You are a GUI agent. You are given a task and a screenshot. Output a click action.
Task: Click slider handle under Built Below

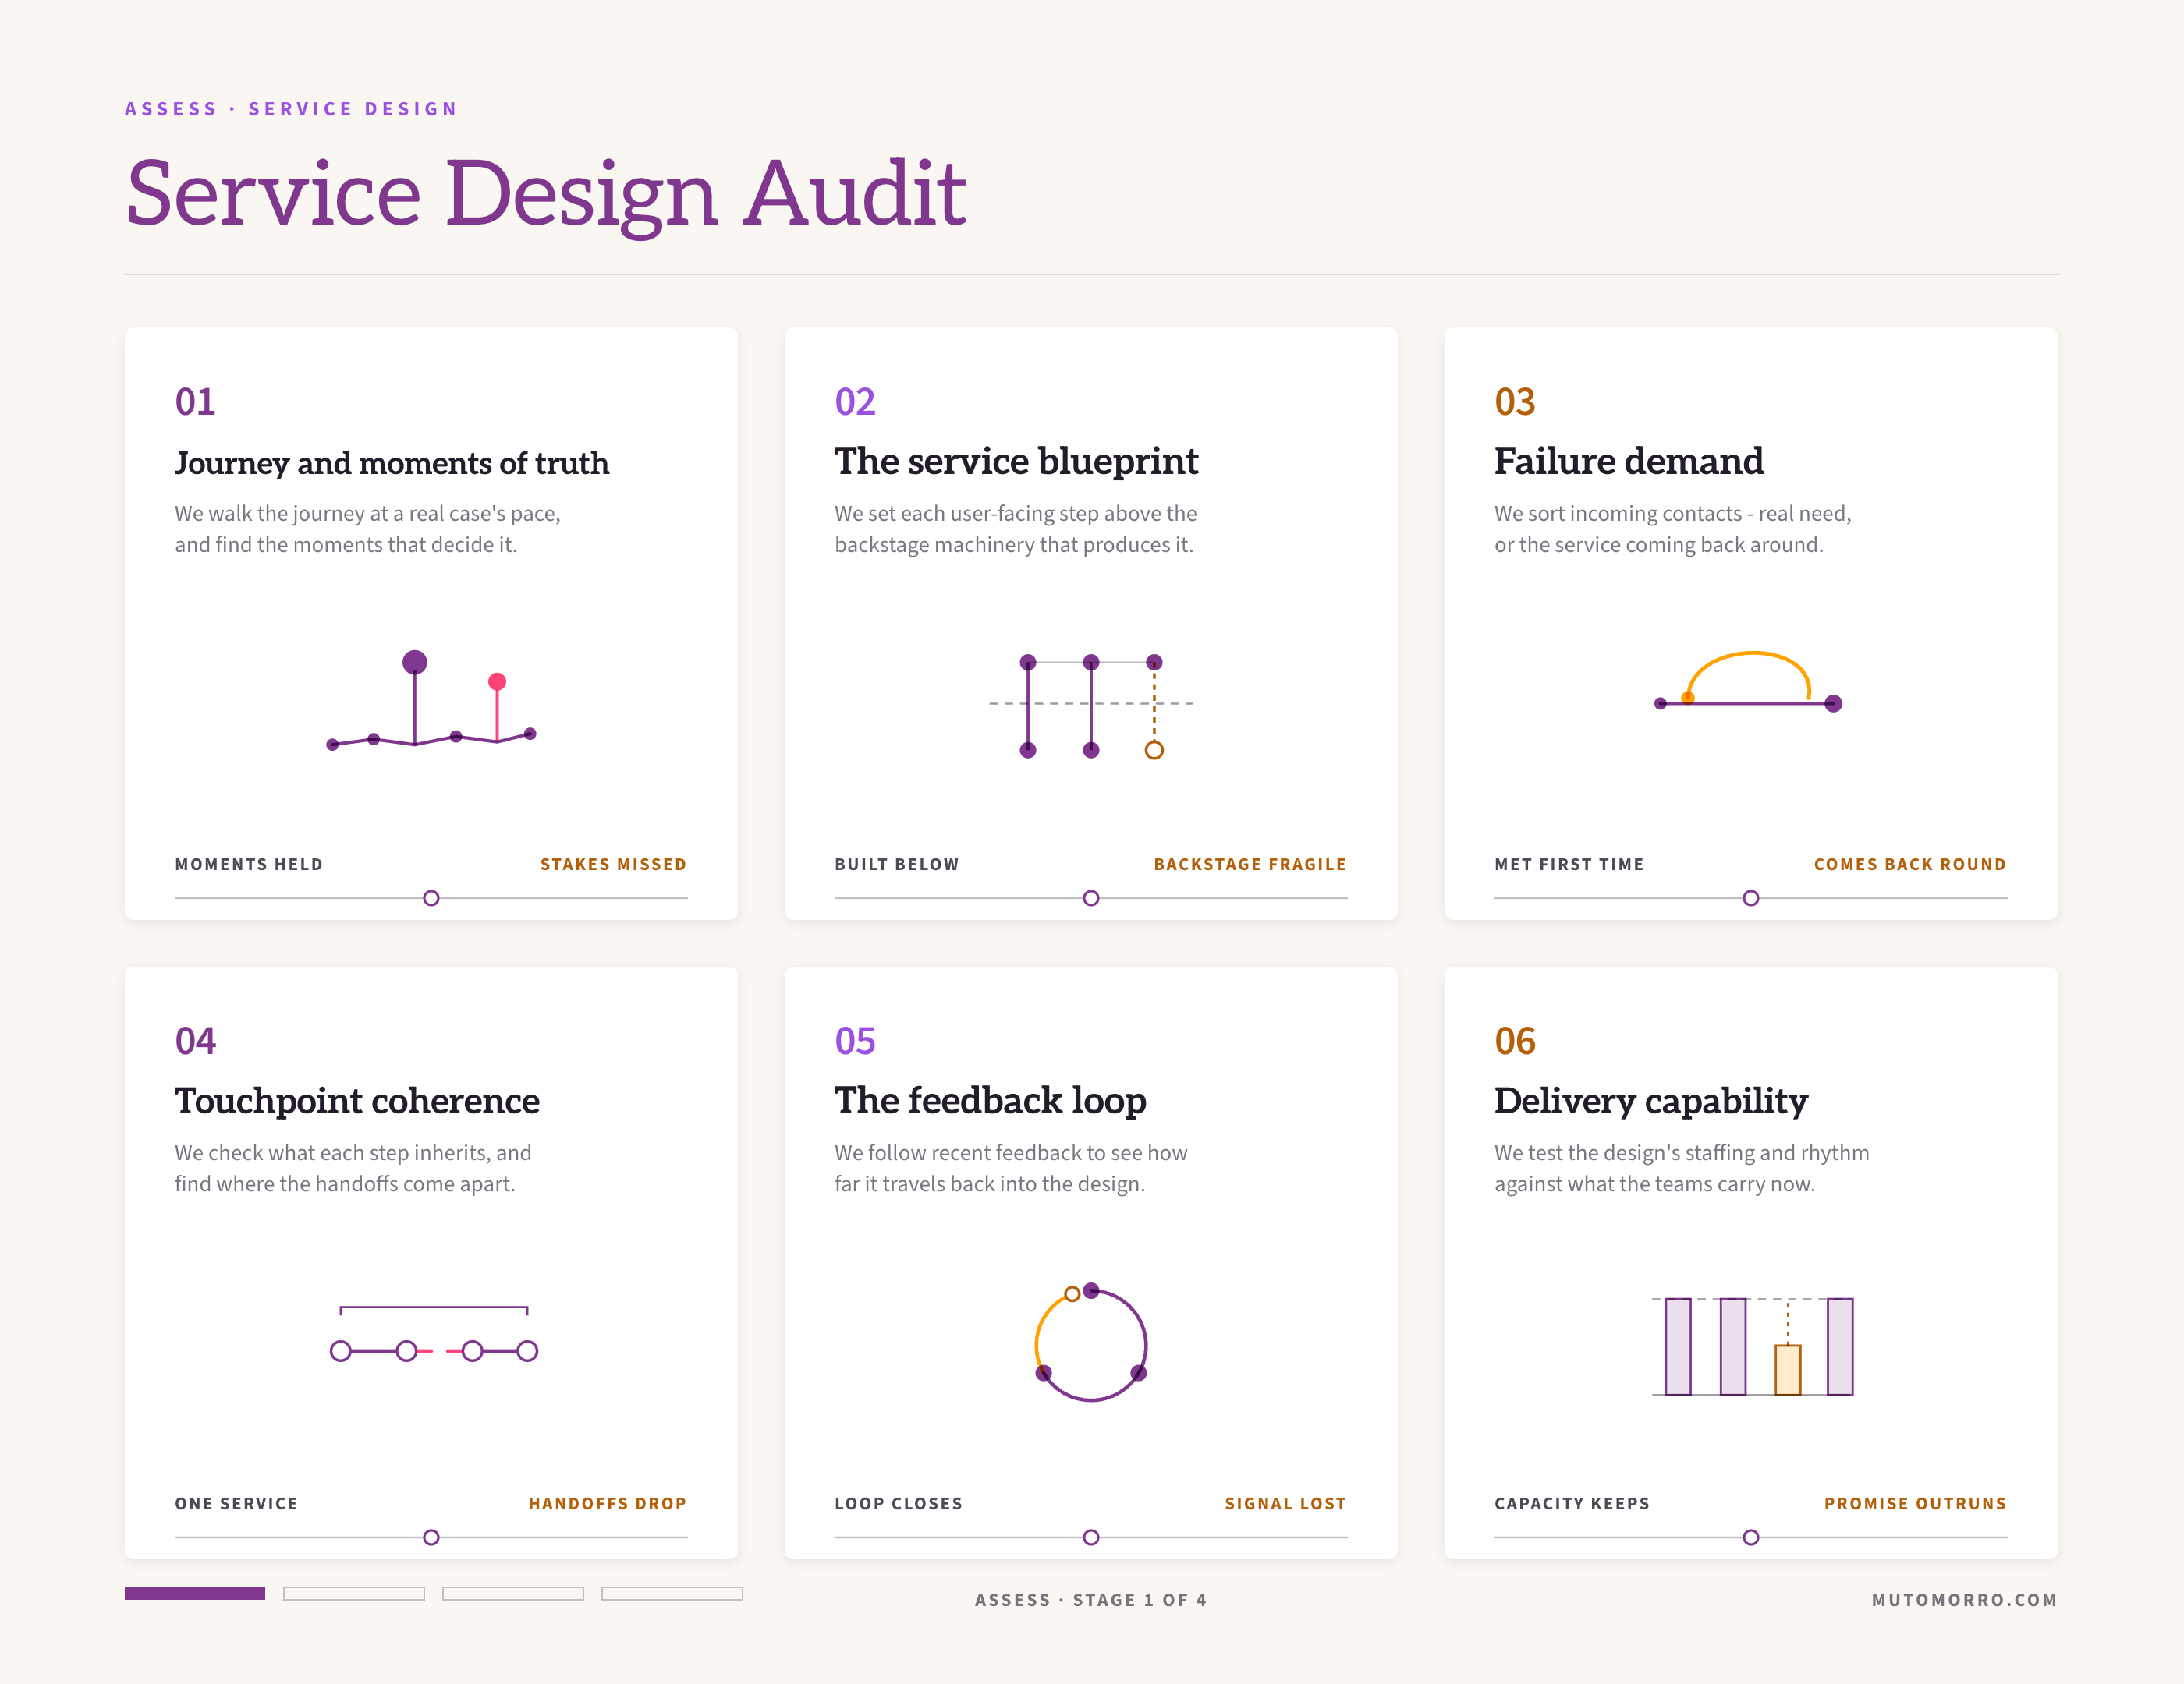point(1091,898)
